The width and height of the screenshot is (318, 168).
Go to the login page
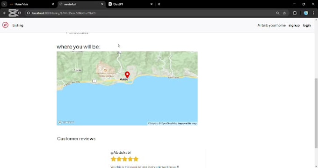[x=307, y=25]
